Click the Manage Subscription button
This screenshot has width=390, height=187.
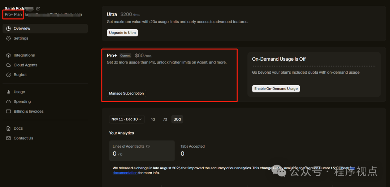126,93
